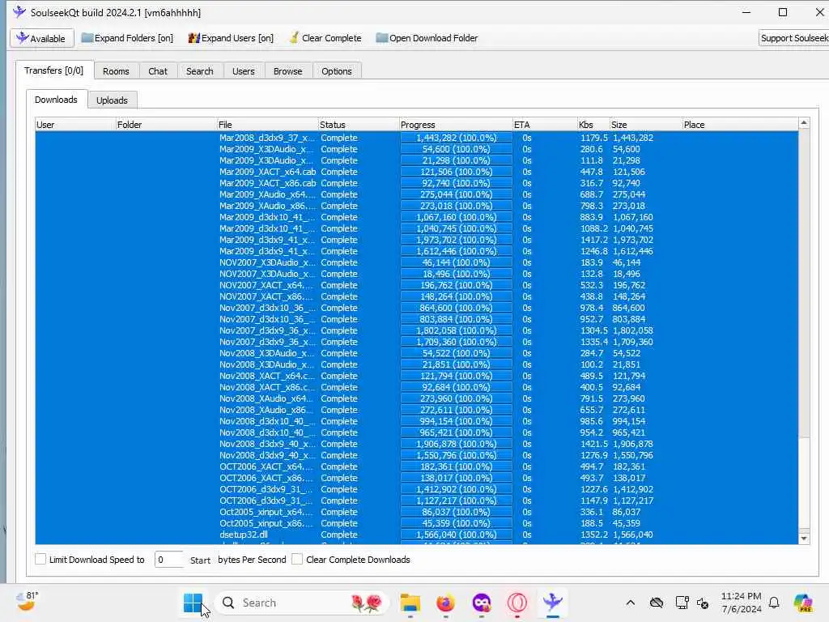Click the display/network tray icon
Image resolution: width=829 pixels, height=622 pixels.
point(682,603)
